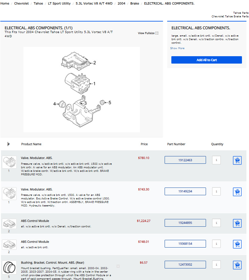Click quantity field for part 19149234
Image resolution: width=249 pixels, height=280 pixels.
click(x=216, y=191)
